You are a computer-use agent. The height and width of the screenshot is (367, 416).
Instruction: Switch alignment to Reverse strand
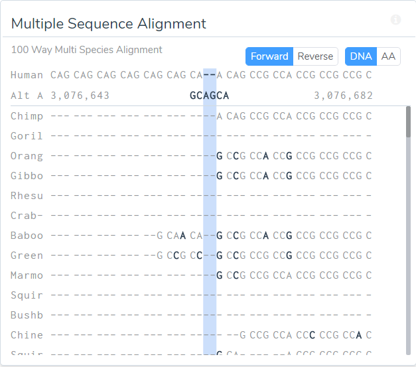point(316,56)
